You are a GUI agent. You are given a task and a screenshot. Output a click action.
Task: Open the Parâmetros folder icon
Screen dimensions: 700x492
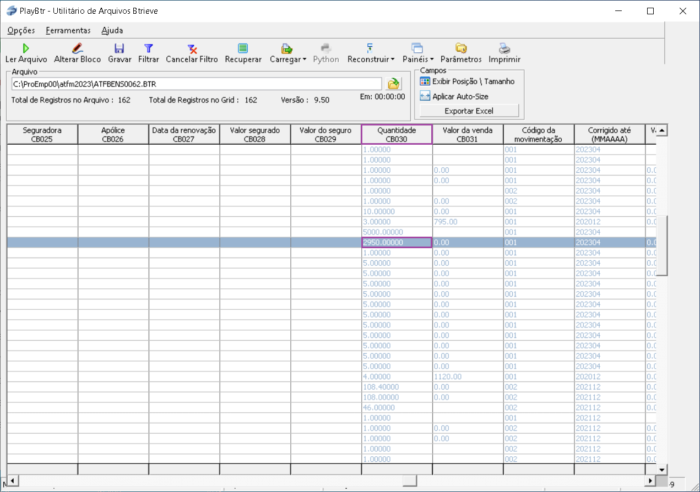(460, 48)
